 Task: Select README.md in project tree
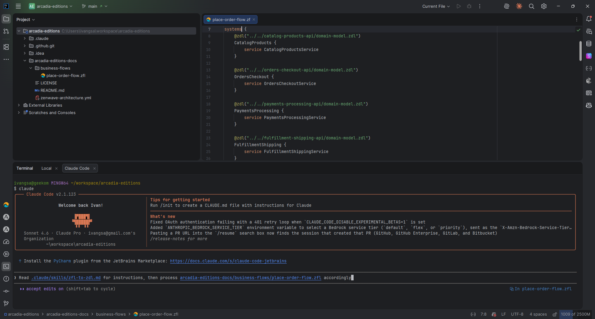tap(52, 90)
